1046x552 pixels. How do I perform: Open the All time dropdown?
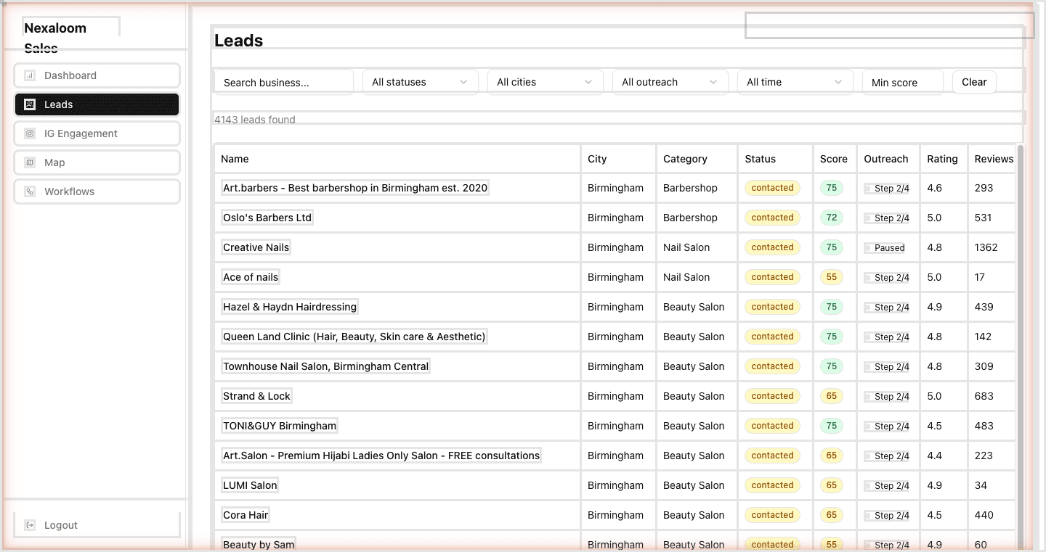[795, 82]
